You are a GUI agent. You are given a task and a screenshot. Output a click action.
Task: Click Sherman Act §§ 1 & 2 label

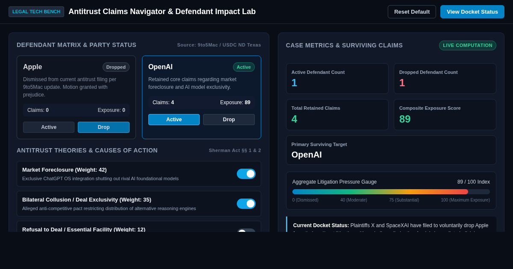tap(235, 150)
